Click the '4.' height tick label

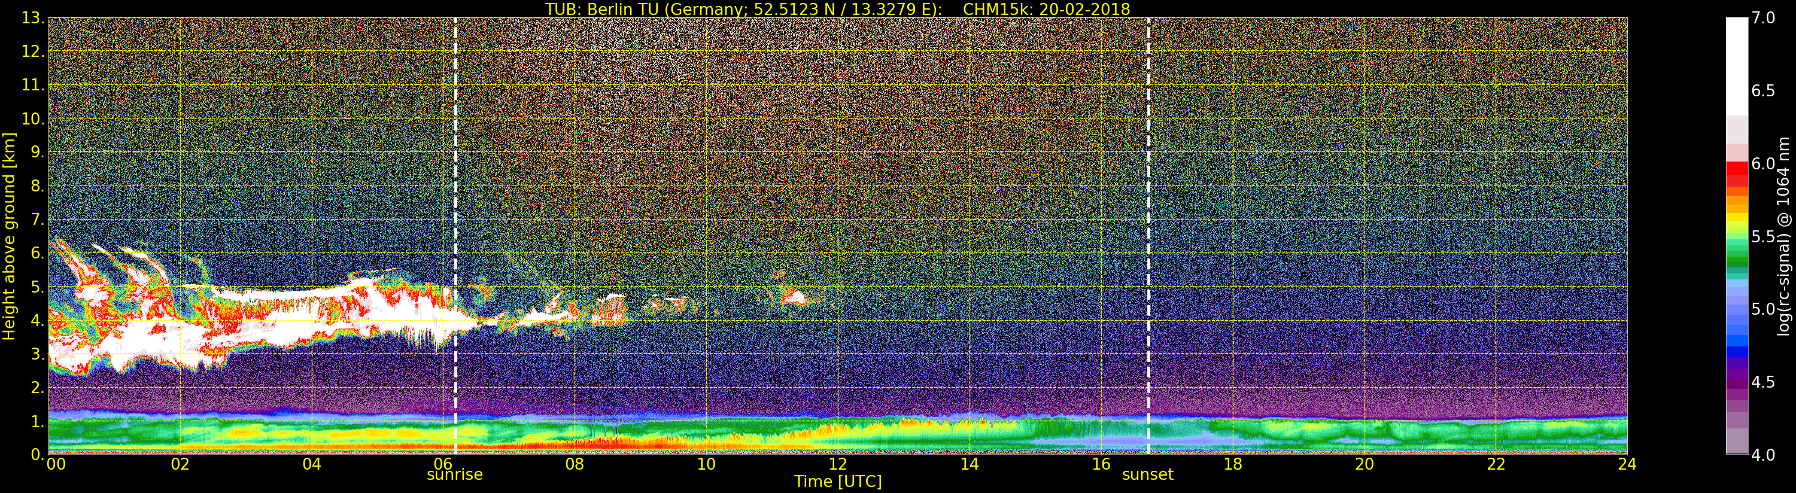[38, 320]
